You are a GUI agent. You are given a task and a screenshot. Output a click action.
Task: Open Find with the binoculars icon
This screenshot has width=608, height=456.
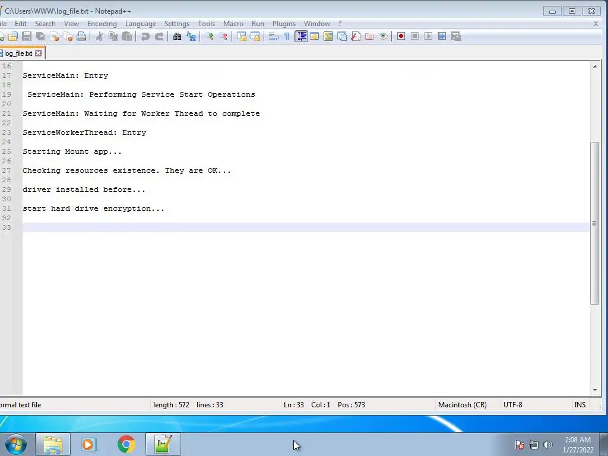point(177,36)
